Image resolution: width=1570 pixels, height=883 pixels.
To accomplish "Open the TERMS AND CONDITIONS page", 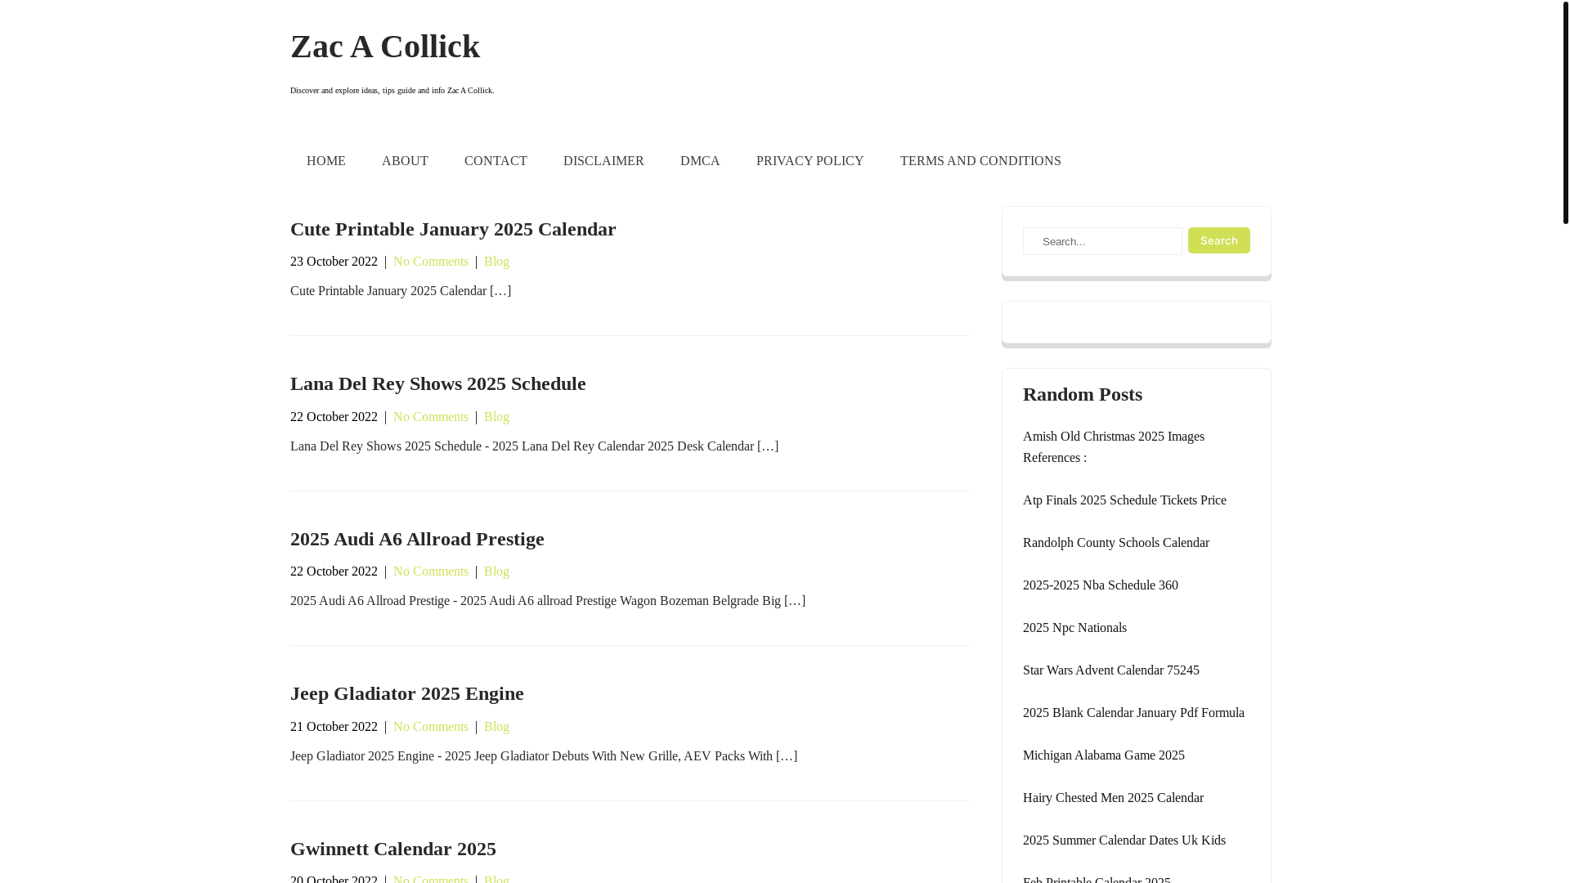I will click(980, 161).
